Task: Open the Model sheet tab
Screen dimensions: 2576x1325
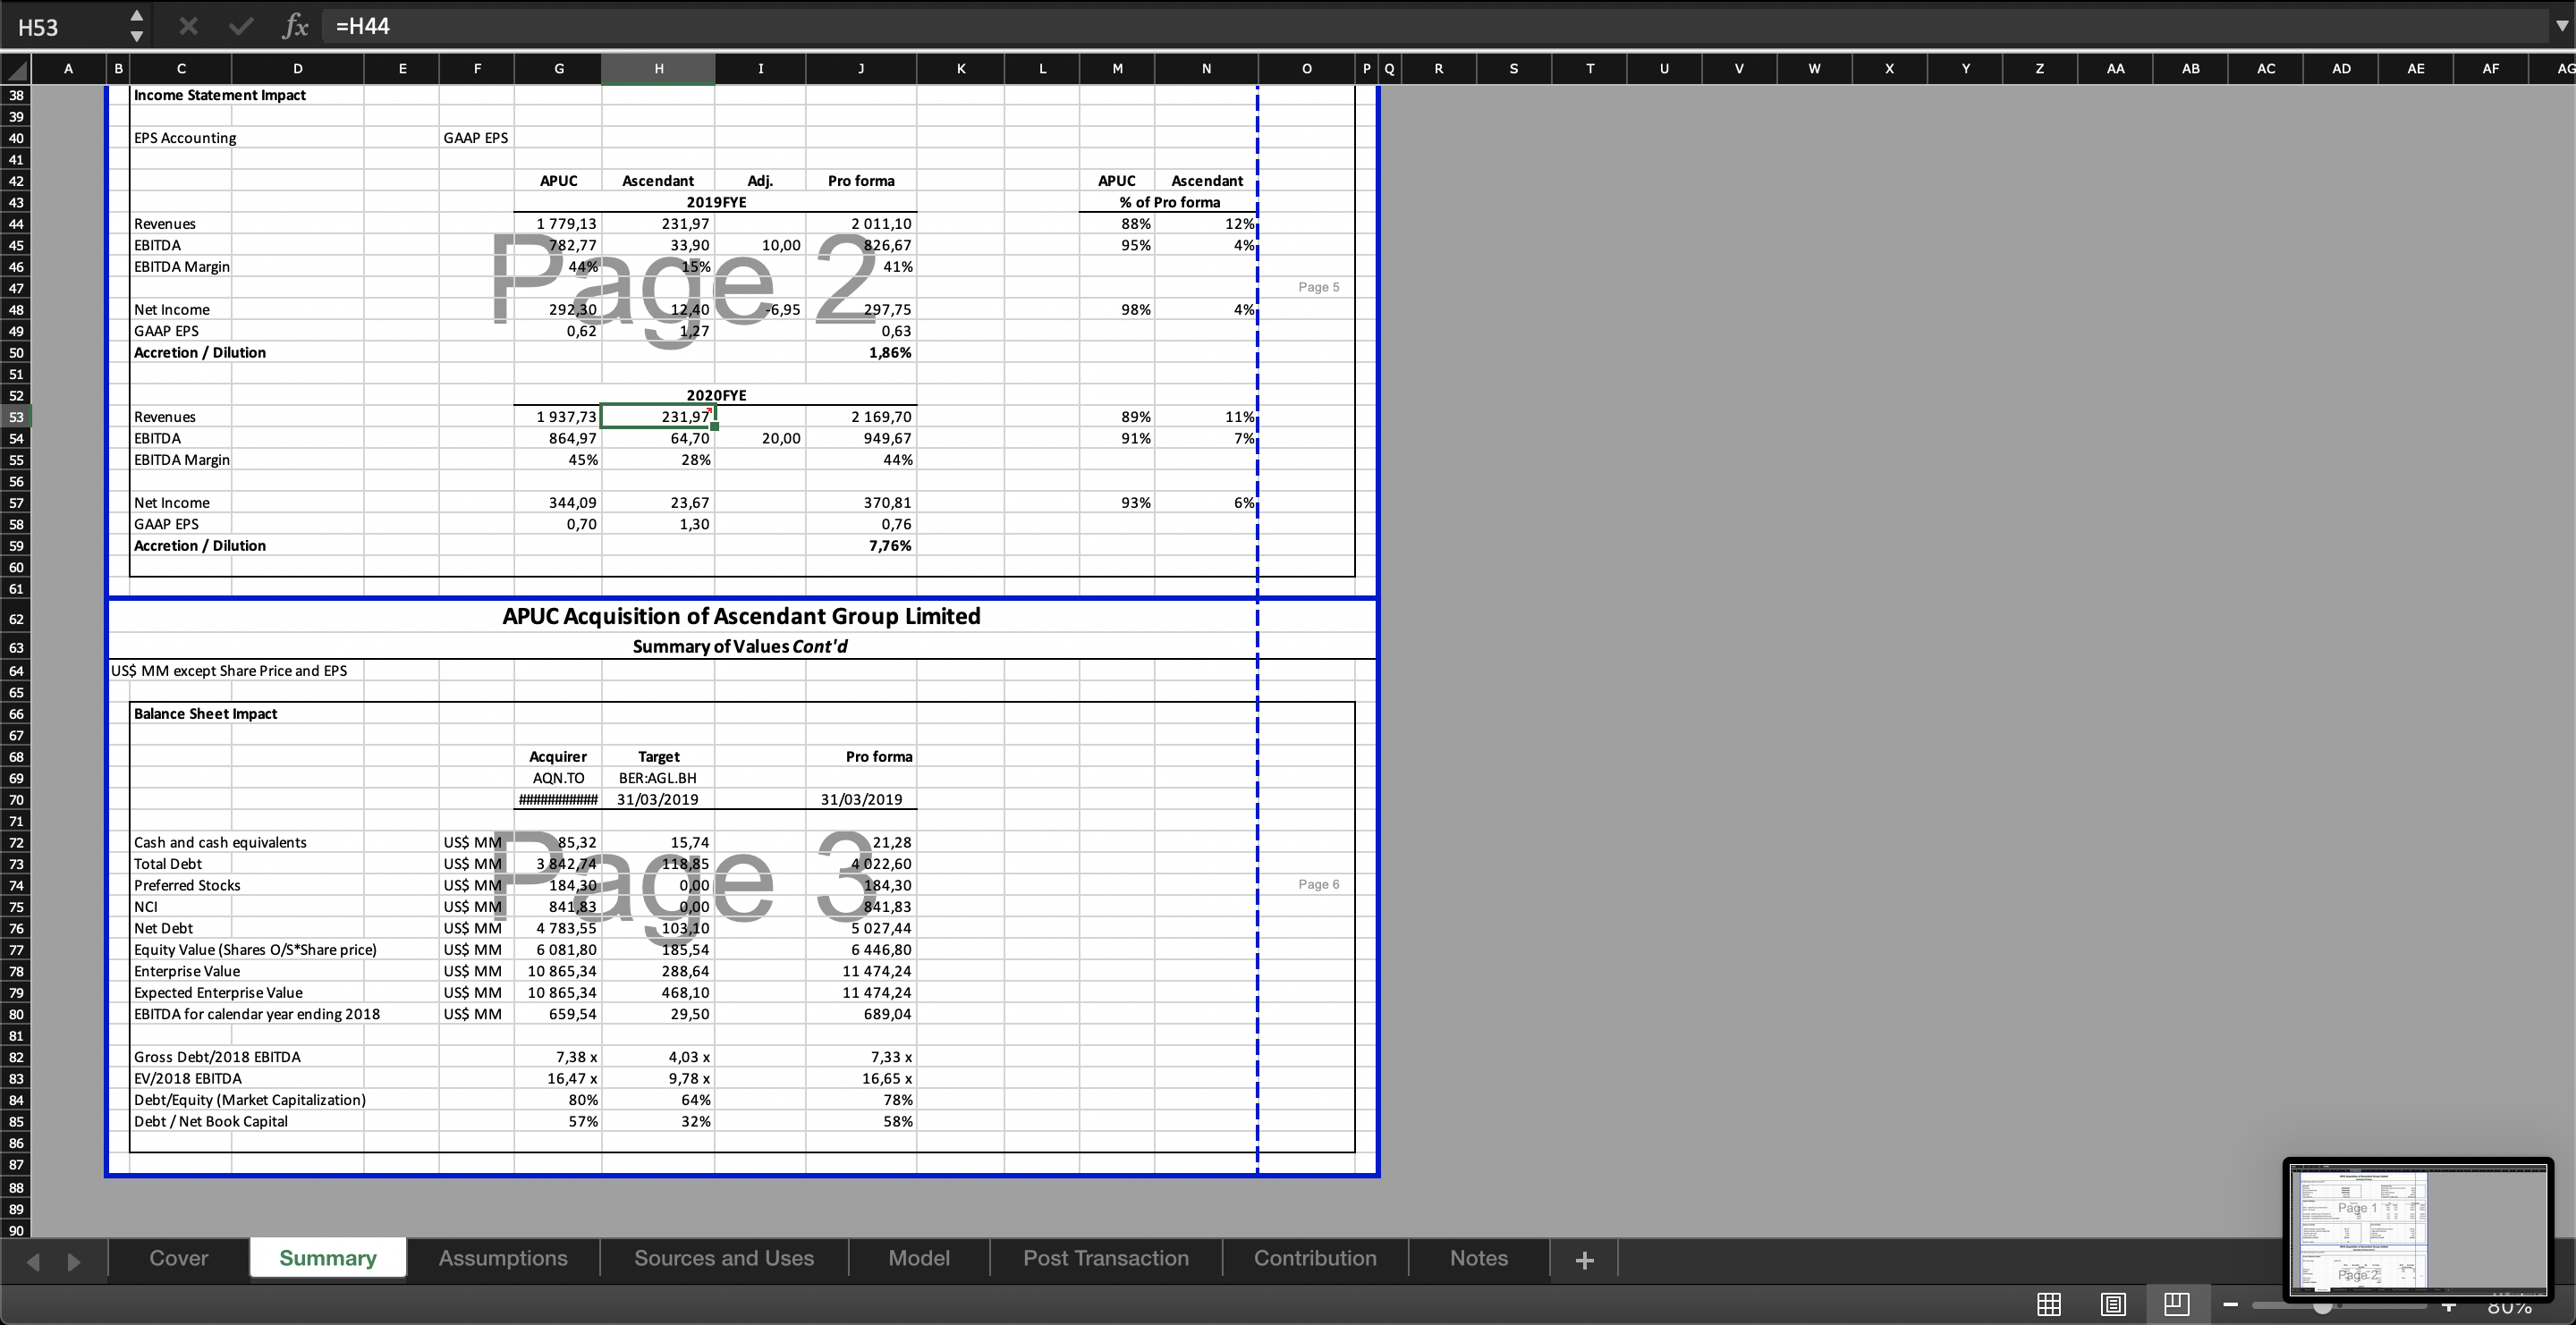Action: coord(919,1258)
